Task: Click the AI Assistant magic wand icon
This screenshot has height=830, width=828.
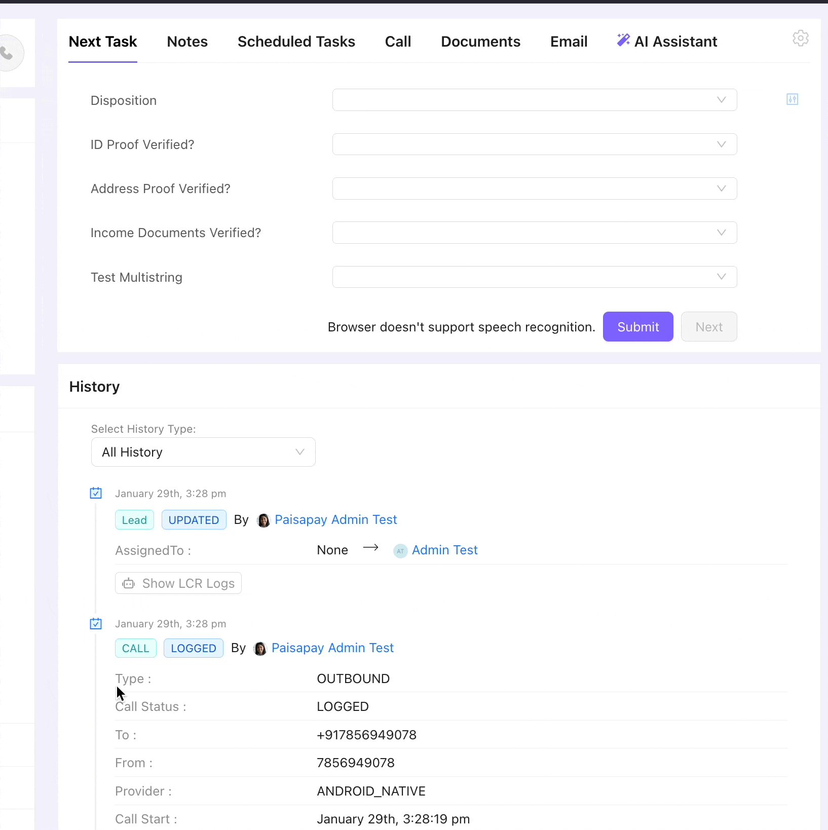Action: (623, 41)
